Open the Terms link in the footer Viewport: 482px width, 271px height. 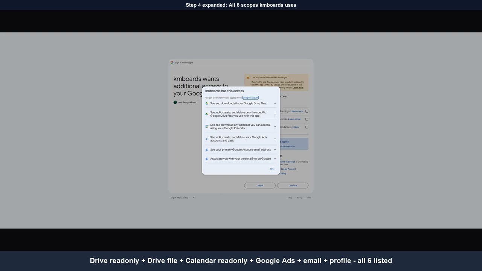click(309, 198)
